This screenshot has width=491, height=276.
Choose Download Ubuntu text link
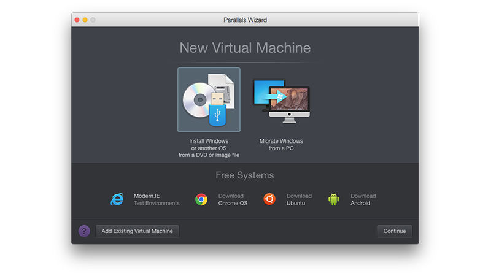[x=299, y=200]
